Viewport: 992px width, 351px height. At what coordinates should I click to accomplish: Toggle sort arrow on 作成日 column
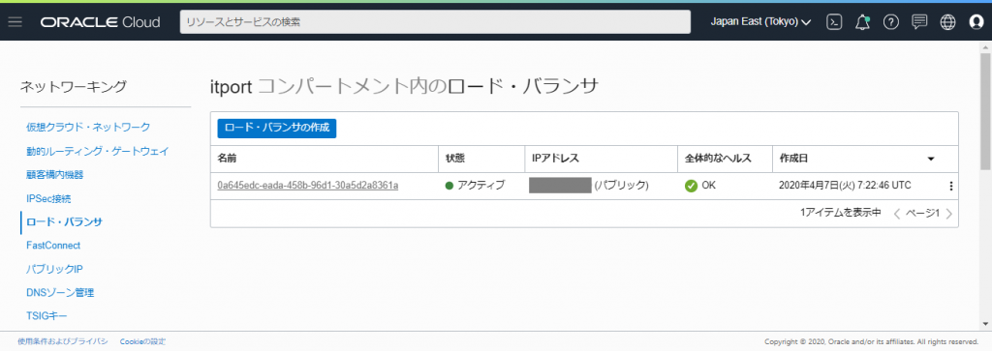(x=931, y=159)
